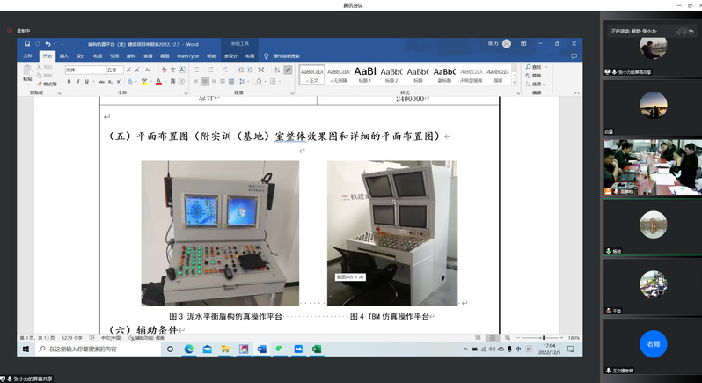Toggle Bold formatting

69,82
